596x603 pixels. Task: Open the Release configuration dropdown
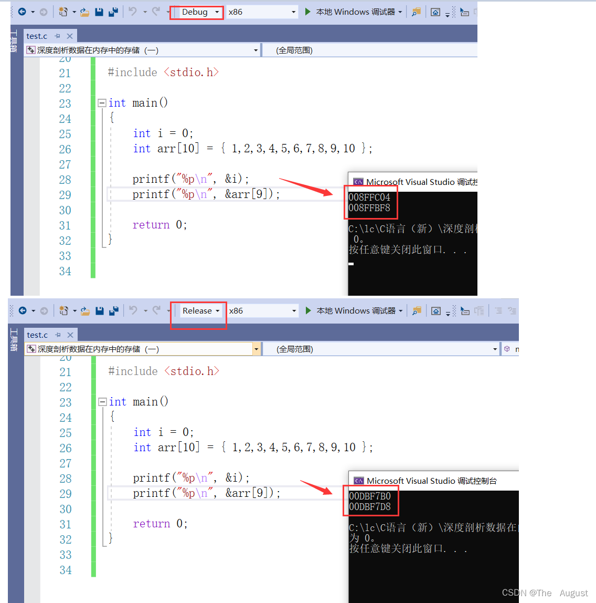click(218, 311)
